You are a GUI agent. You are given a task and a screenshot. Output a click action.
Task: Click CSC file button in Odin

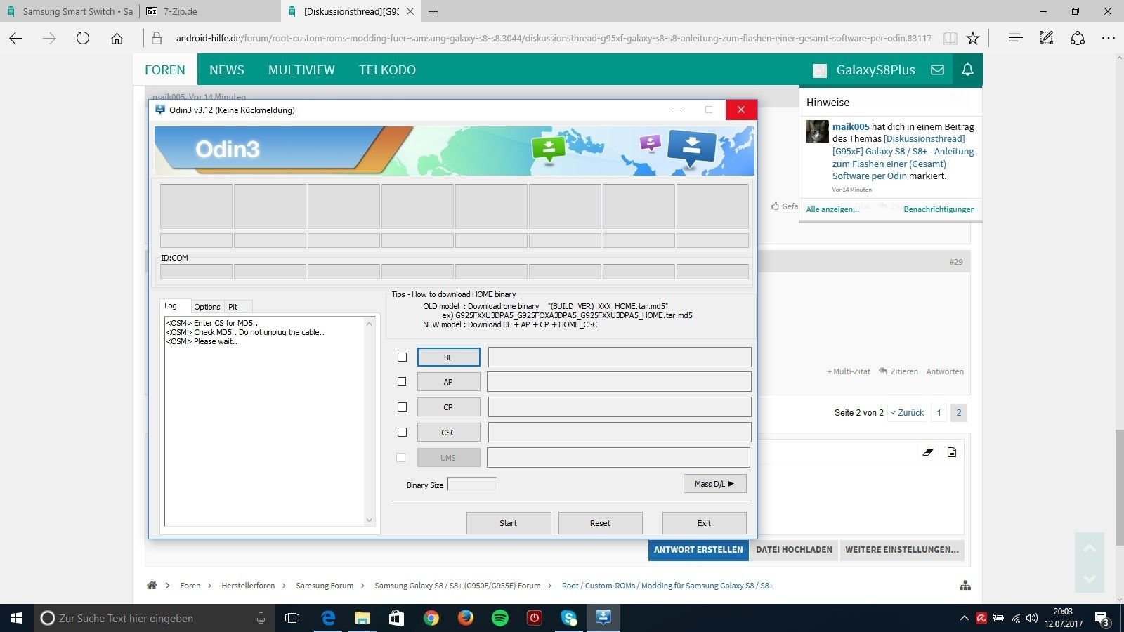(x=448, y=433)
